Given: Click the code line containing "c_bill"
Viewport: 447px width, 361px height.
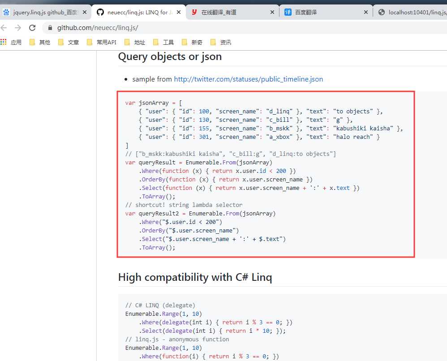Looking at the screenshot, I should [246, 120].
